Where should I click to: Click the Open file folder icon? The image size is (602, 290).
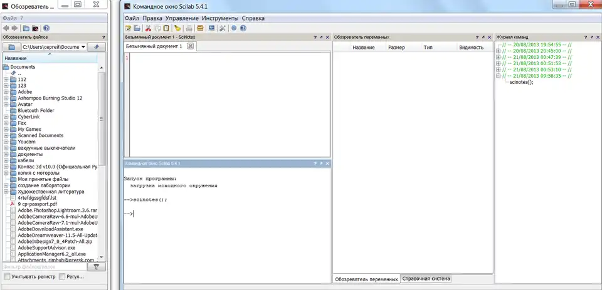tap(137, 28)
